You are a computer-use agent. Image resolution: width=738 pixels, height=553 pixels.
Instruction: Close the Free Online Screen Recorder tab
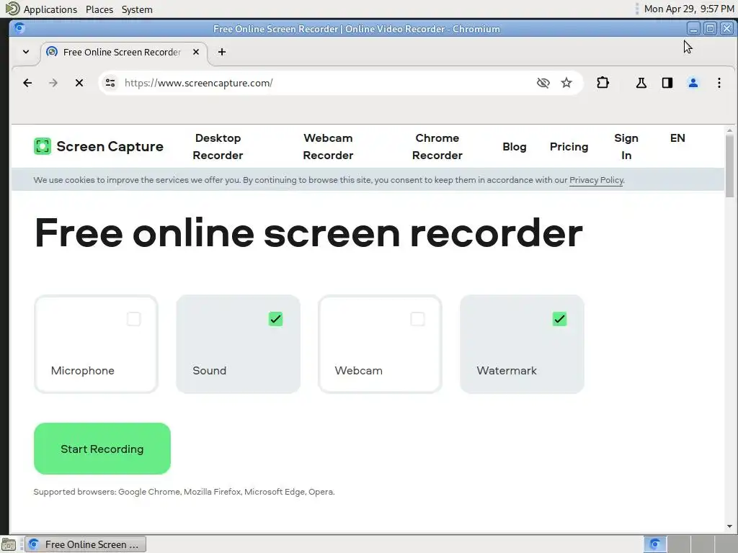point(196,52)
